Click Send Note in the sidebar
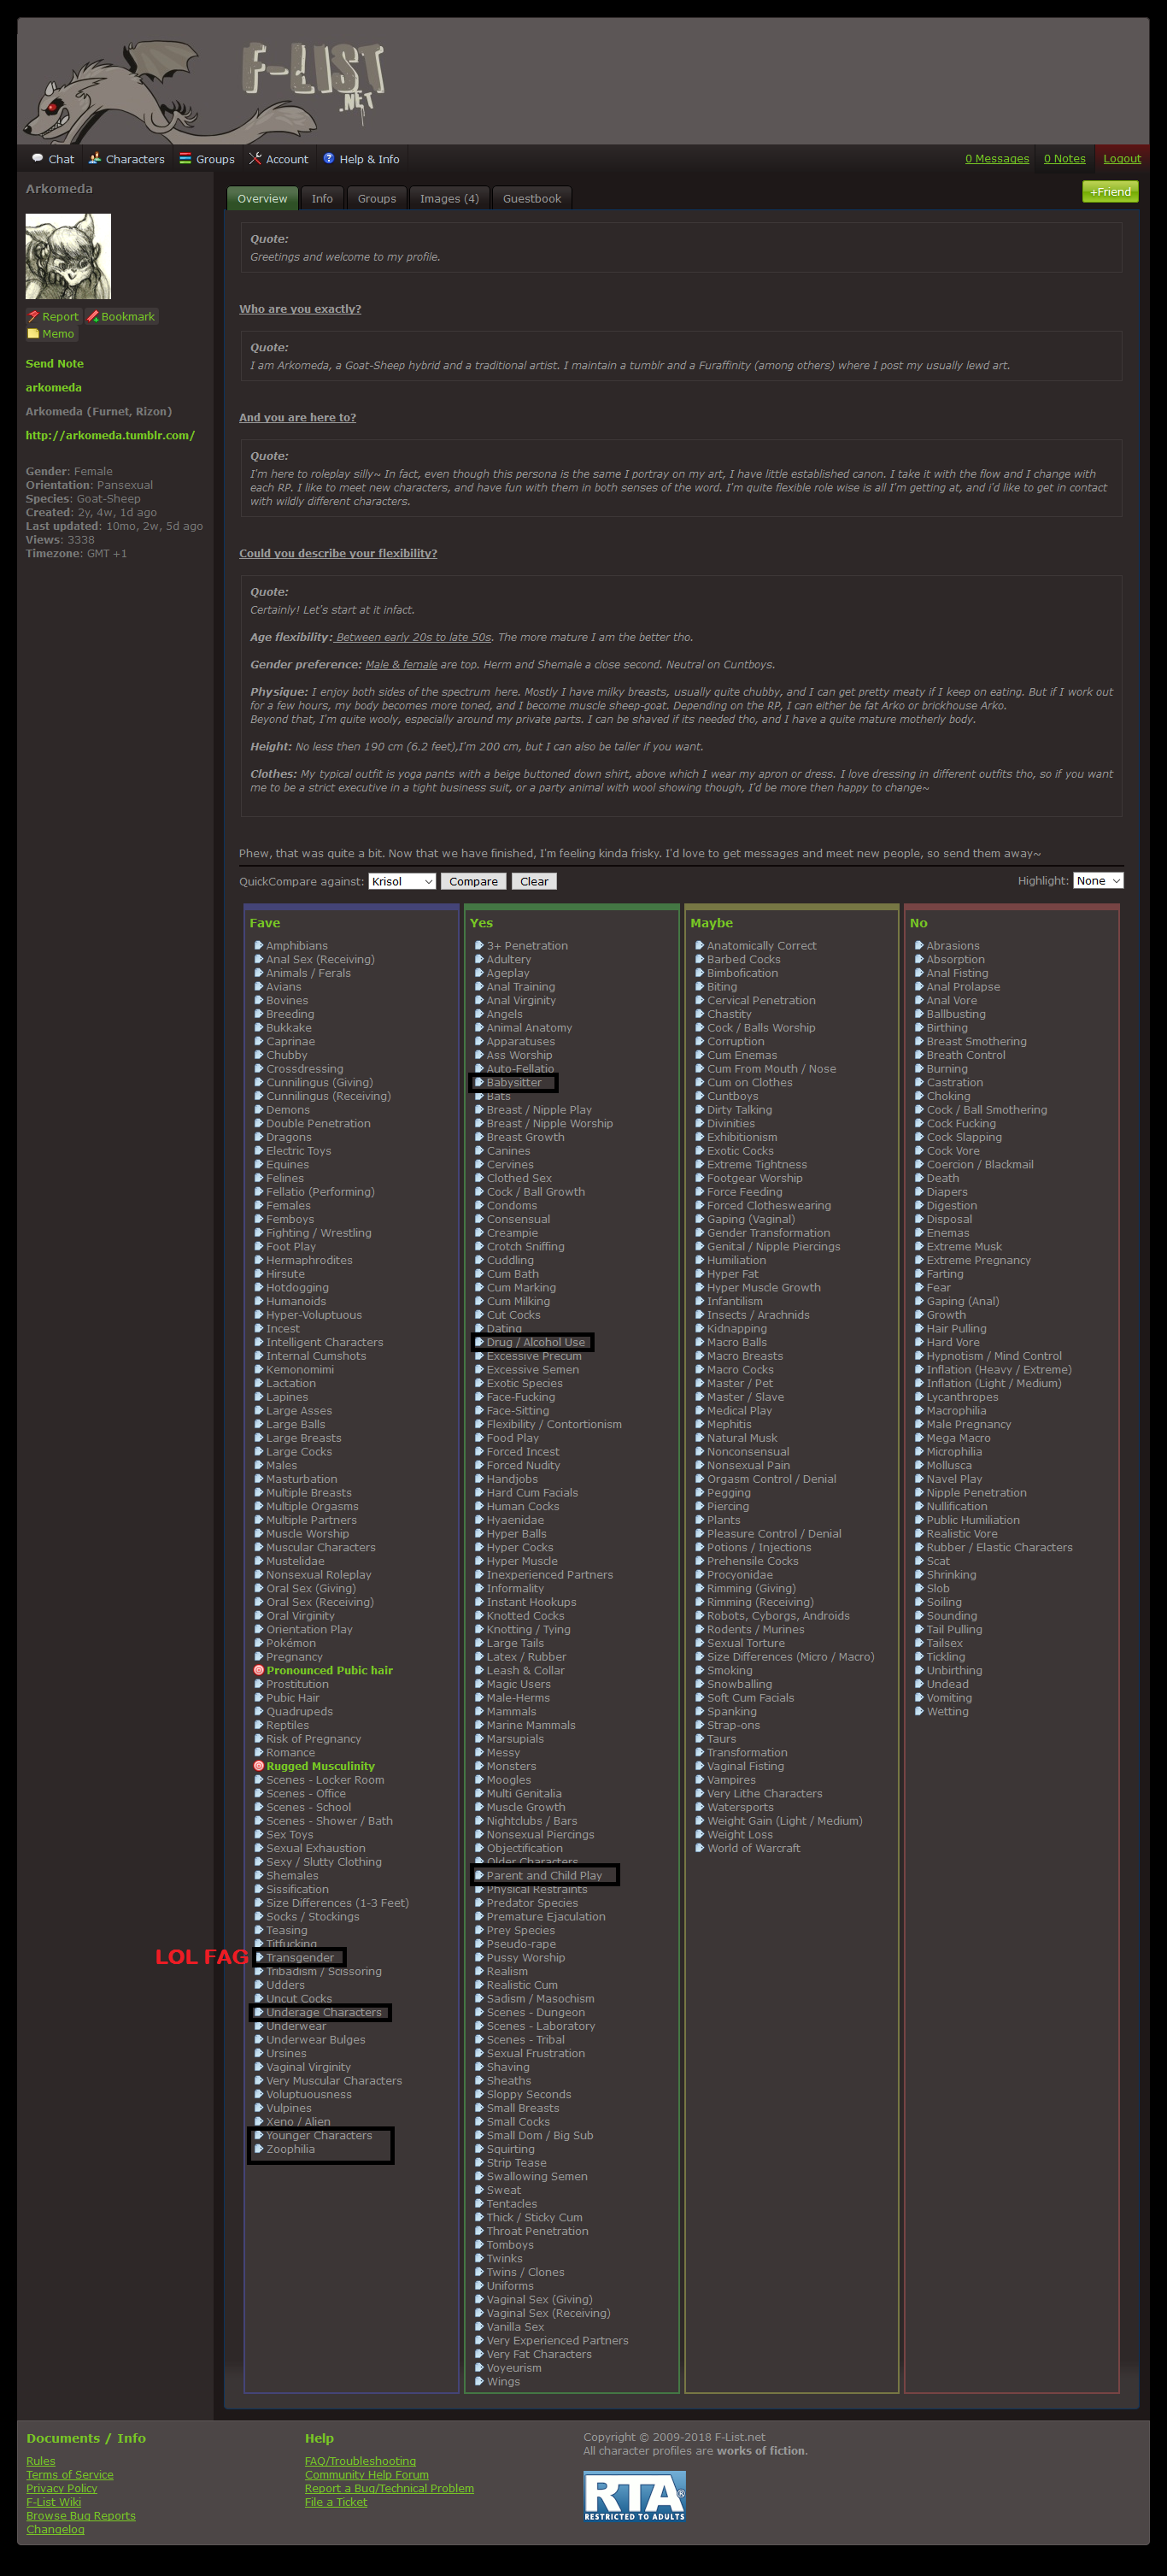 point(54,364)
